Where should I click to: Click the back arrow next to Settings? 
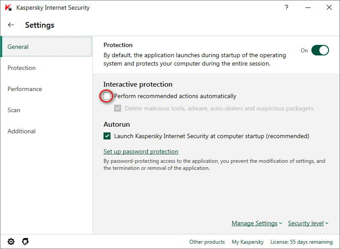(x=11, y=25)
